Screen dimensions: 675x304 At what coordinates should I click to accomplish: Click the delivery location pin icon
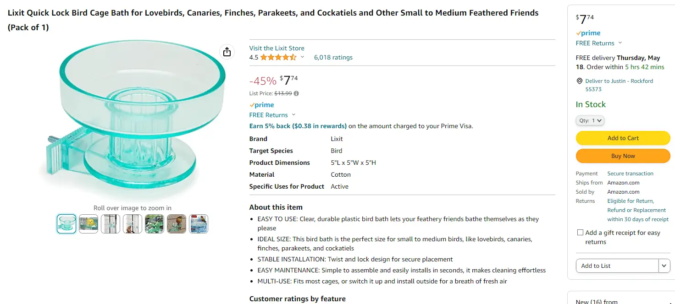[579, 81]
